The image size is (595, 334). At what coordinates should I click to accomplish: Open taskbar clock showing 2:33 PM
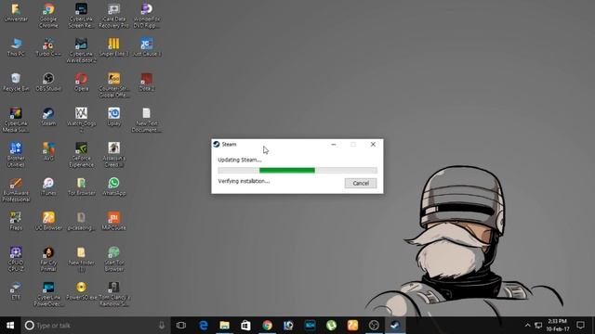tap(558, 326)
